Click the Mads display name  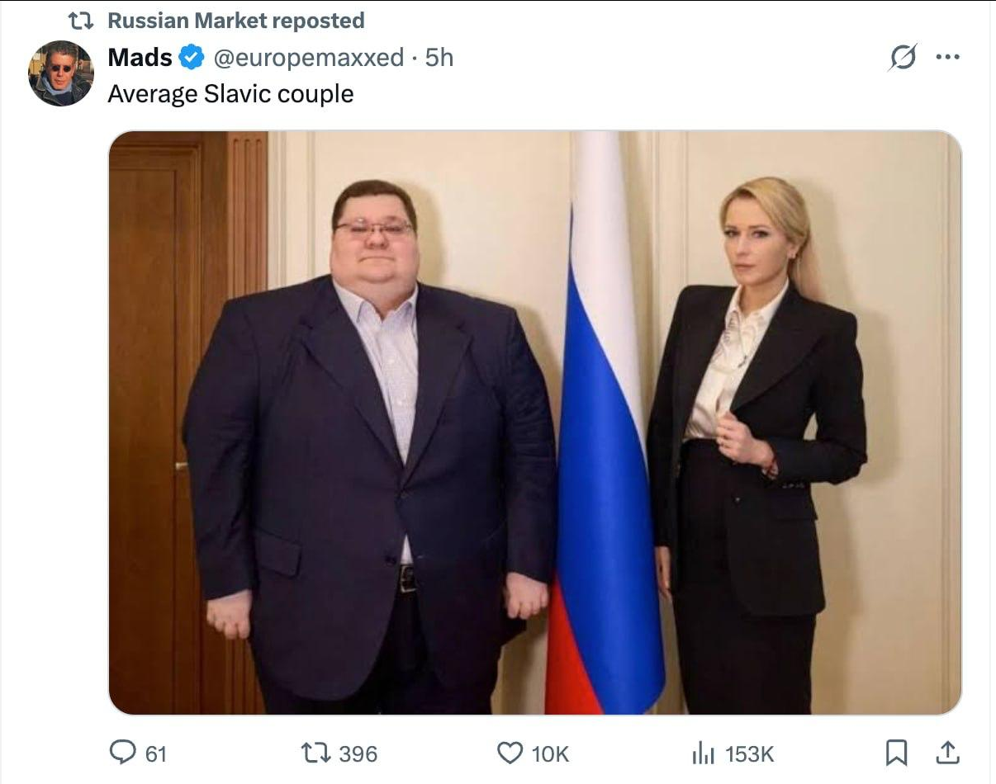click(140, 58)
